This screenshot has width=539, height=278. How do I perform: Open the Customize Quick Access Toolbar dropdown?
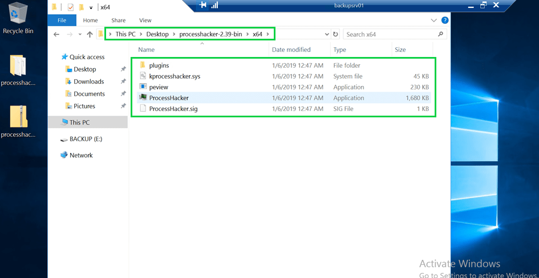coord(91,7)
